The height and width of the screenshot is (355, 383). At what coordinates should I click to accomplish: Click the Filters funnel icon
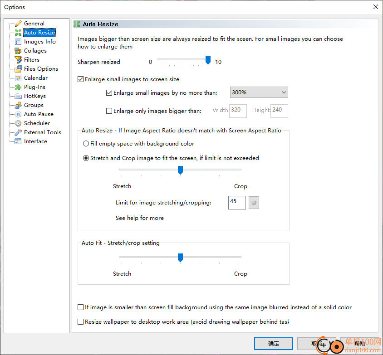tap(18, 60)
